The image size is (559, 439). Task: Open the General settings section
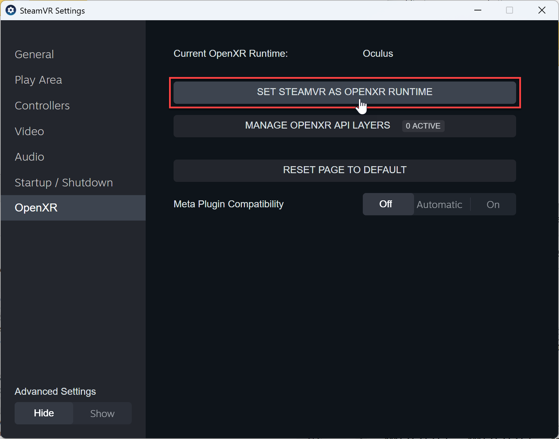(x=34, y=54)
